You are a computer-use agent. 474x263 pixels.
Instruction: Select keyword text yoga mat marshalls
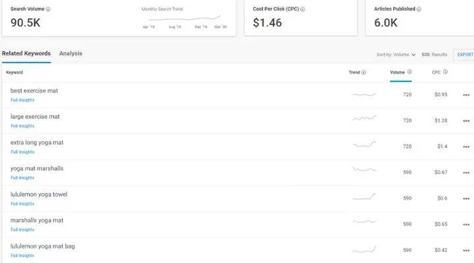click(37, 169)
